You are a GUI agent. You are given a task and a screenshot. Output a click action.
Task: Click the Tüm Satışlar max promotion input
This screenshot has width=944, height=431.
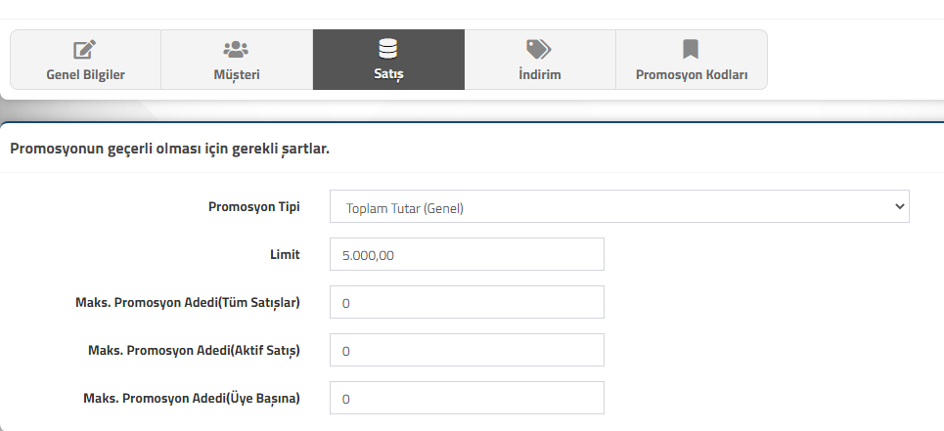coord(467,302)
